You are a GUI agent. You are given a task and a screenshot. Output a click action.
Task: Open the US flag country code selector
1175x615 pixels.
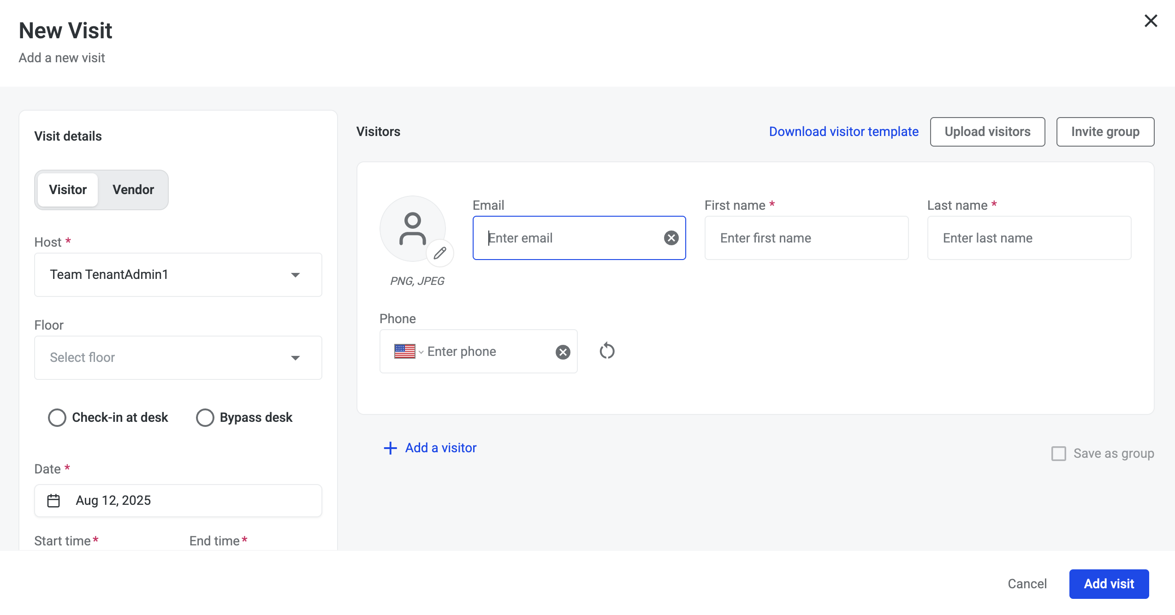click(408, 352)
